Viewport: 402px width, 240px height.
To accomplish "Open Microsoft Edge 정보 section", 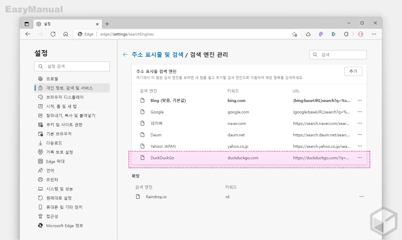I will pos(72,226).
